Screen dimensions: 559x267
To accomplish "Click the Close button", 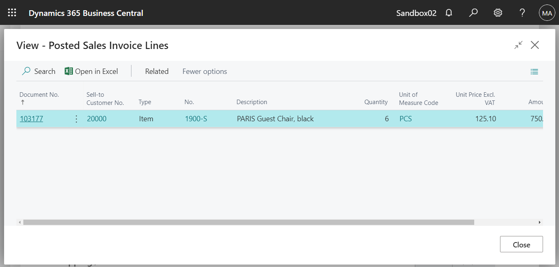I will coord(521,244).
